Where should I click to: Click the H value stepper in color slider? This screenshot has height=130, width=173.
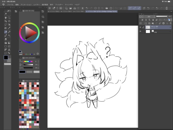pyautogui.click(x=38, y=61)
